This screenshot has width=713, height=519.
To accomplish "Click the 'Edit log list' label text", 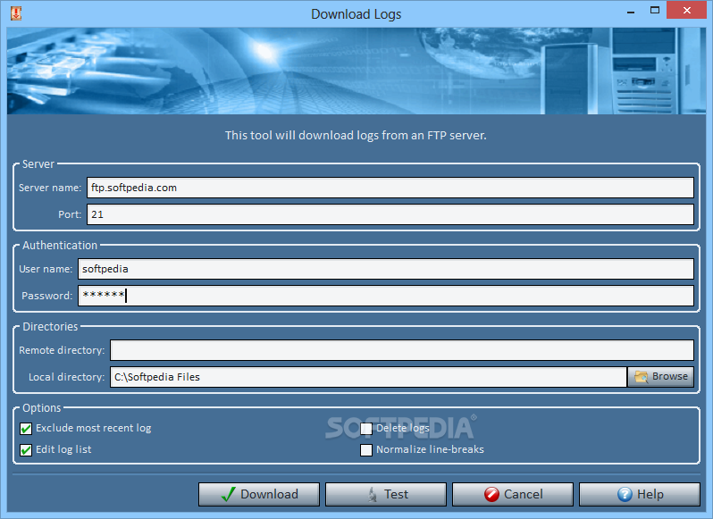I will (x=63, y=449).
